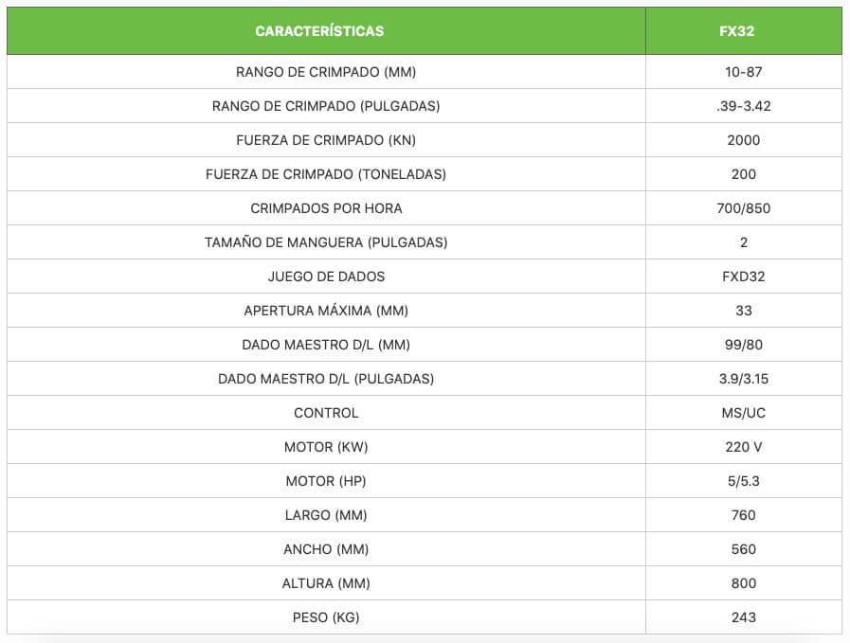850x643 pixels.
Task: Click the APERTURA MÁXIMA (MM) label
Action: coord(326,311)
